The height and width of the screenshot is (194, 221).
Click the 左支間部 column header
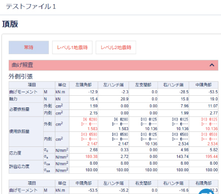click(x=143, y=85)
